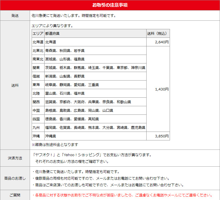Click the 発送 row label
Viewport: 220px width, 200px height.
point(15,16)
